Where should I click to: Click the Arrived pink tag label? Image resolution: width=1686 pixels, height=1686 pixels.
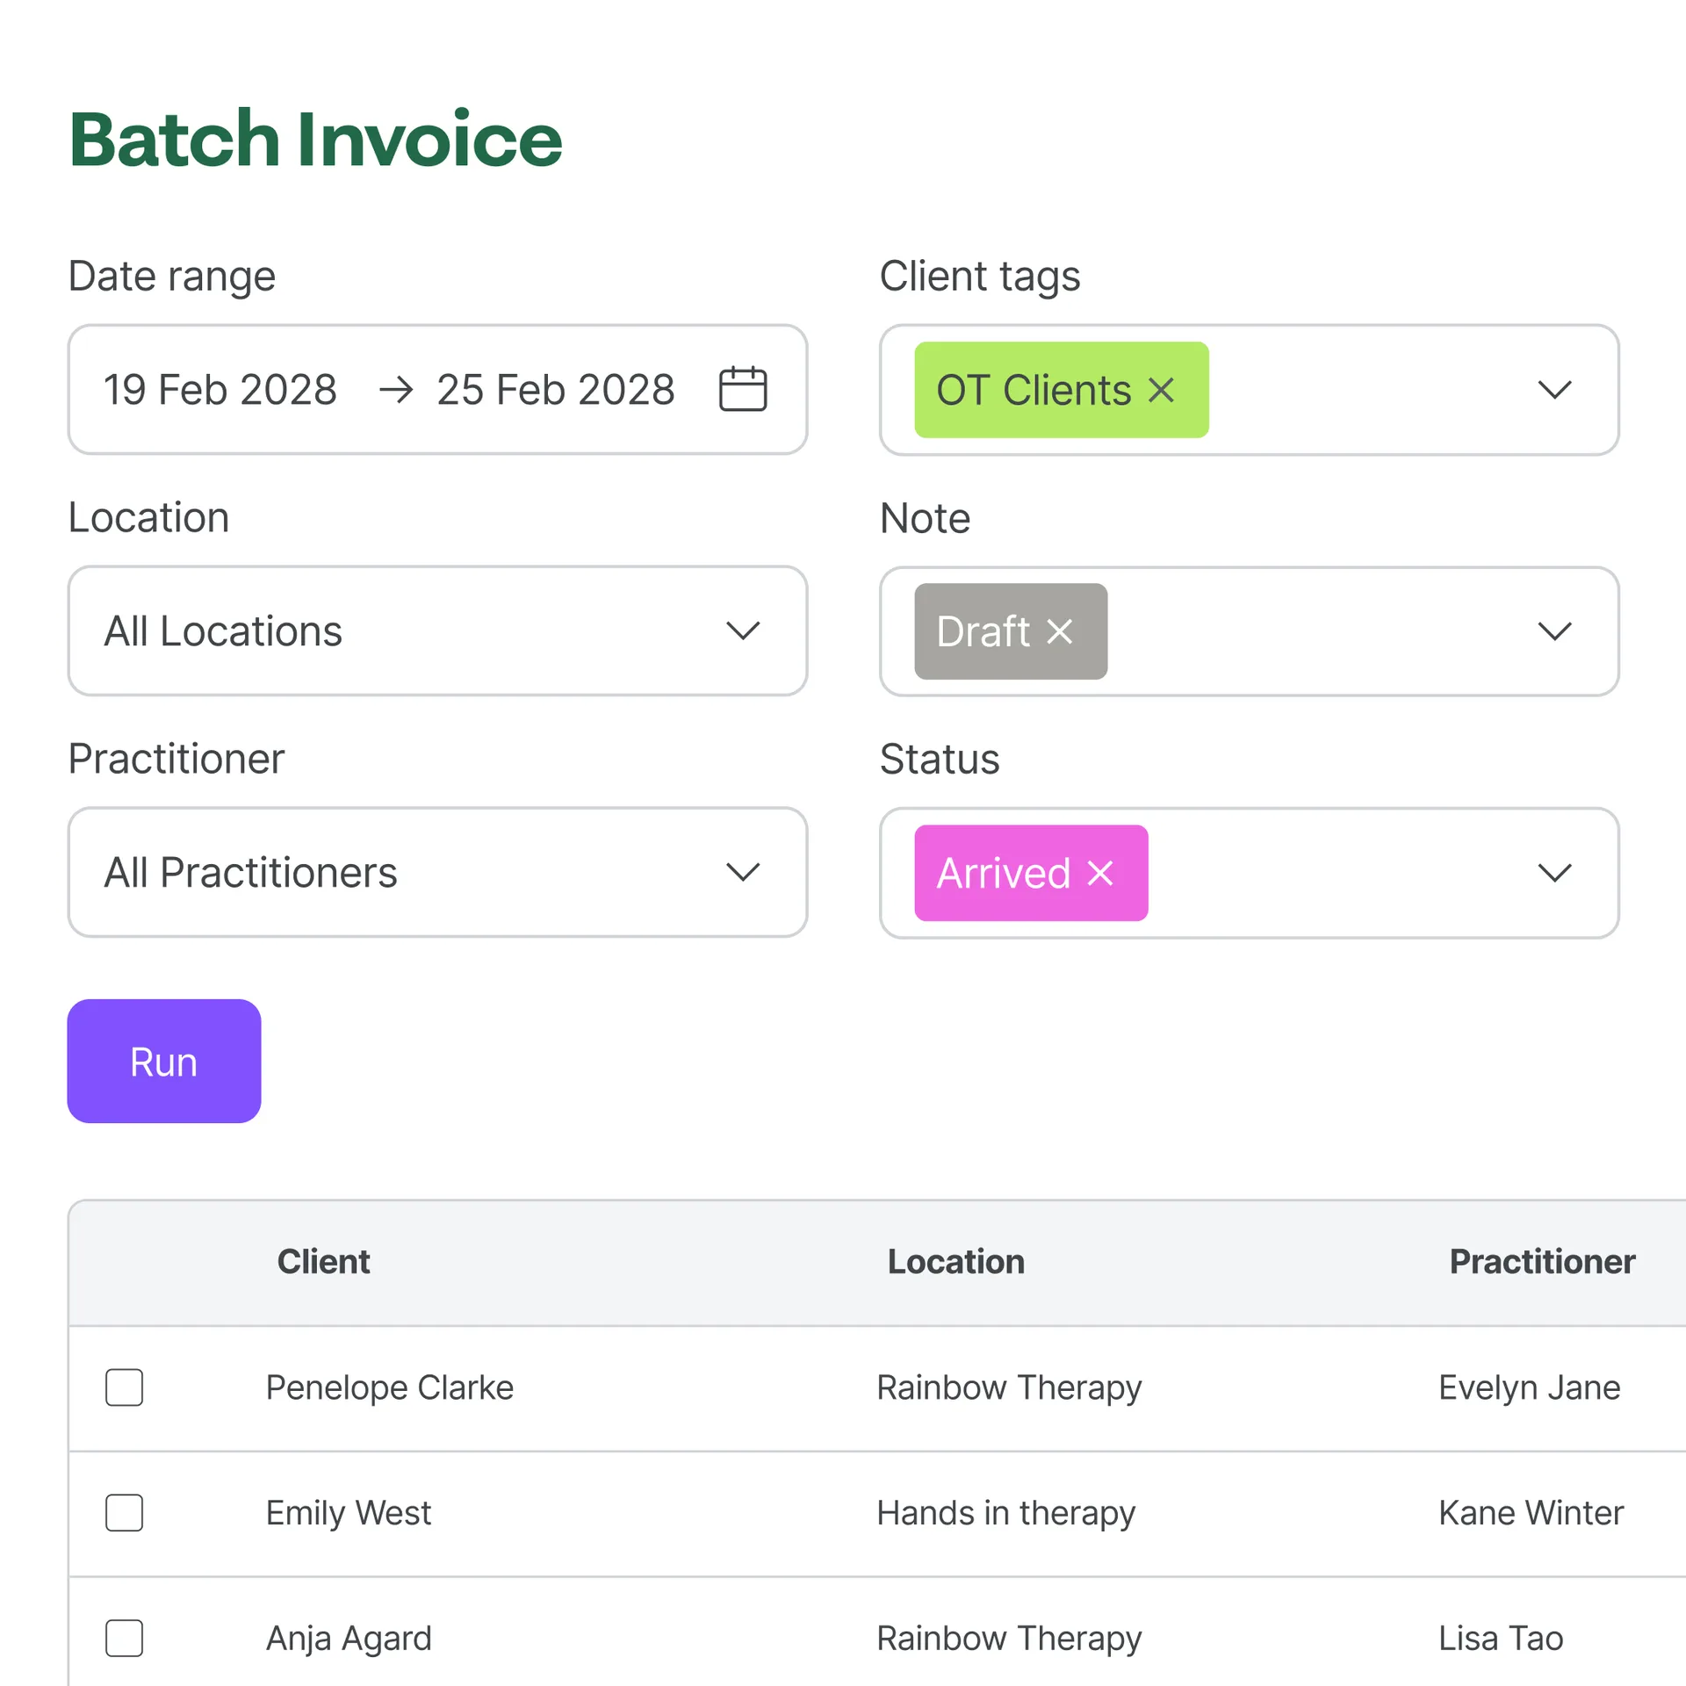1003,873
